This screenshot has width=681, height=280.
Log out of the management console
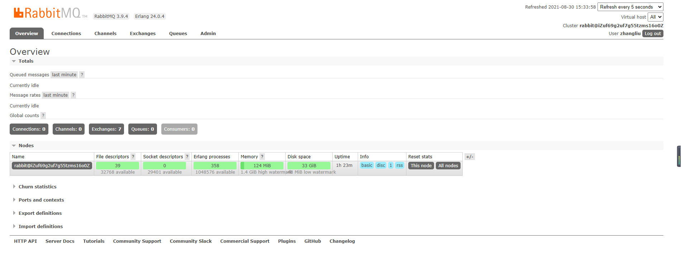coord(653,33)
